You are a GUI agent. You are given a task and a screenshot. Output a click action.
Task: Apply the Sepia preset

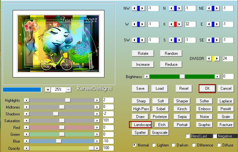(182, 117)
